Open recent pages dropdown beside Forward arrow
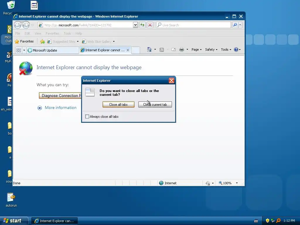This screenshot has height=225, width=300. coord(32,25)
